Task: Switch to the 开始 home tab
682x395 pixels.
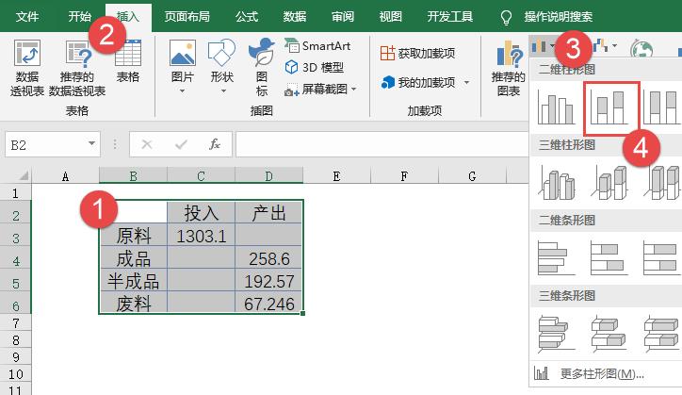Action: coord(79,17)
